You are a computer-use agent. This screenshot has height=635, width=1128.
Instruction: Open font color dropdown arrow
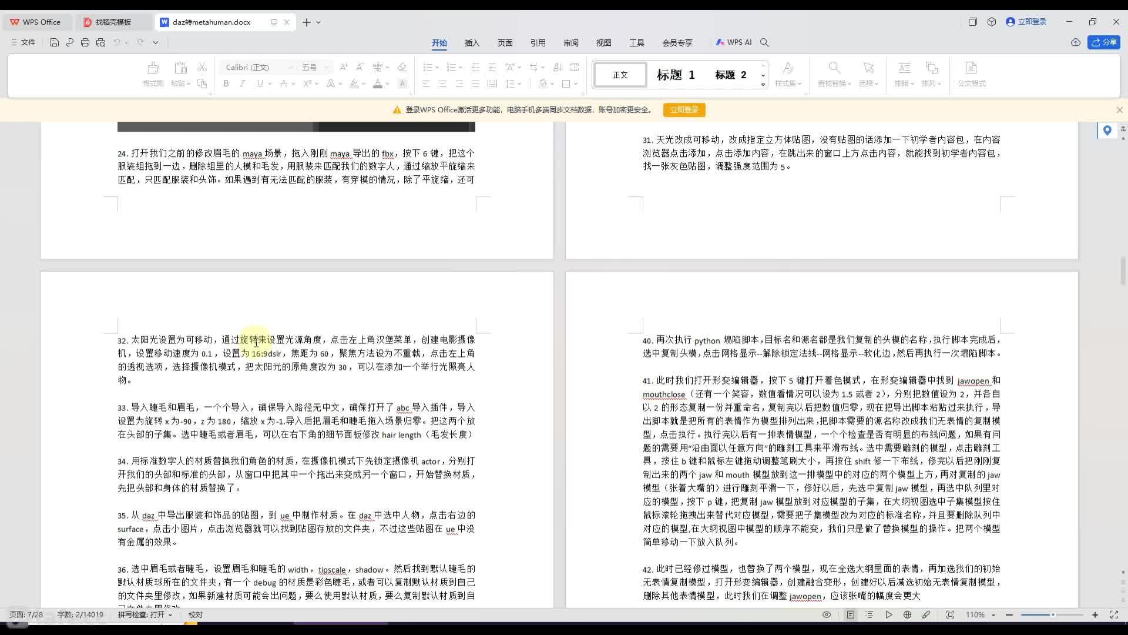(387, 83)
